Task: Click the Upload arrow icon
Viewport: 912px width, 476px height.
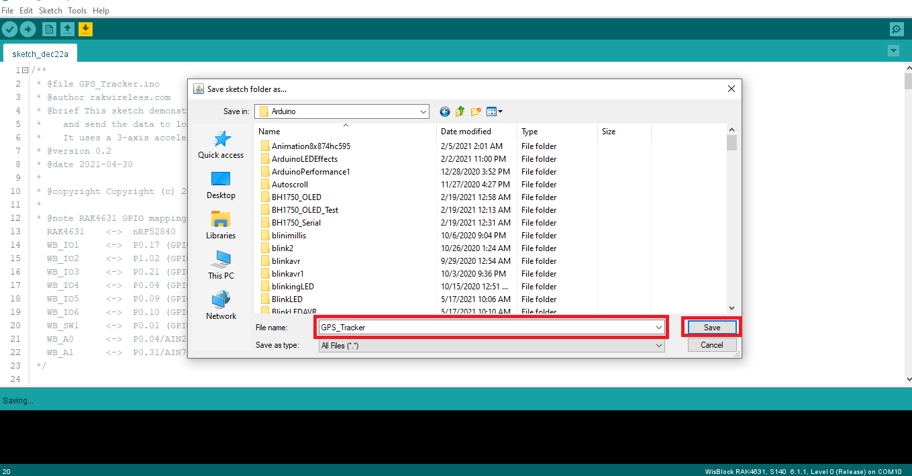Action: (28, 29)
